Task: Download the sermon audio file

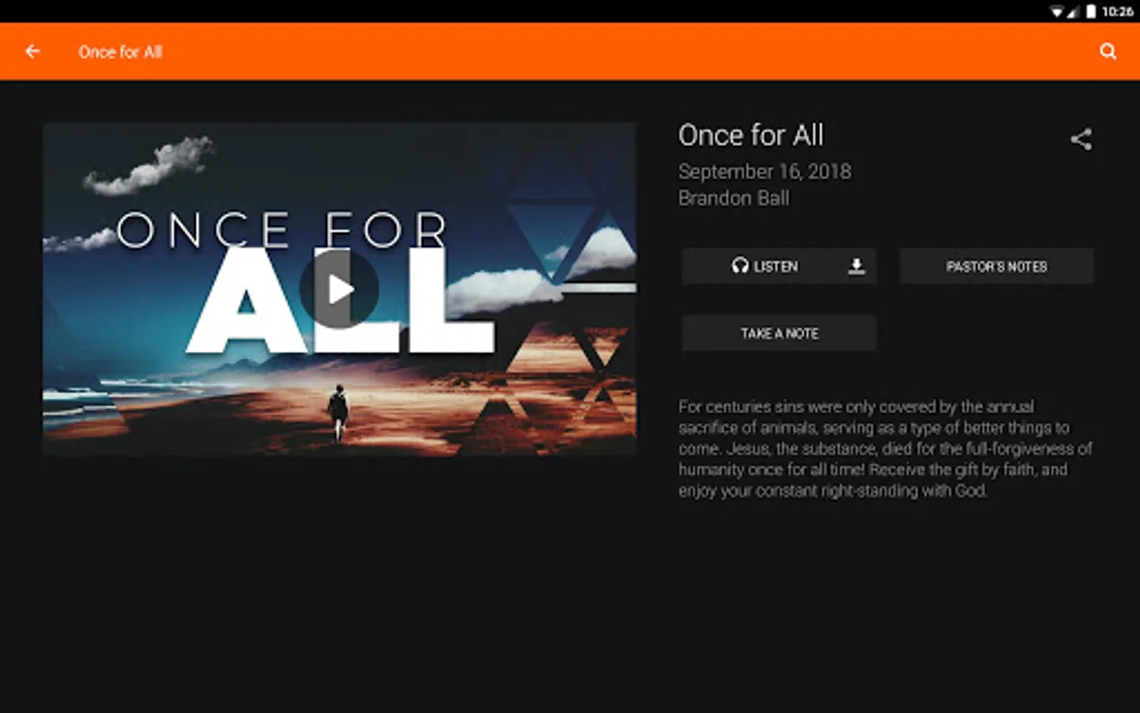Action: click(857, 266)
